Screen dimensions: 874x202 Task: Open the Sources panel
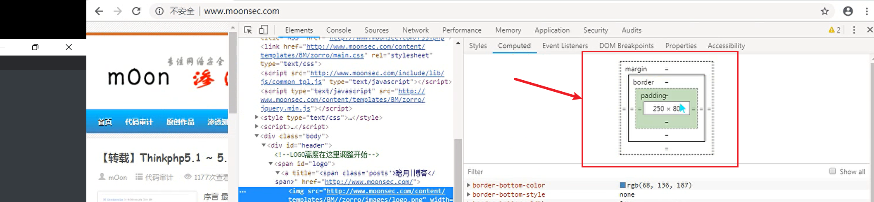pos(377,30)
